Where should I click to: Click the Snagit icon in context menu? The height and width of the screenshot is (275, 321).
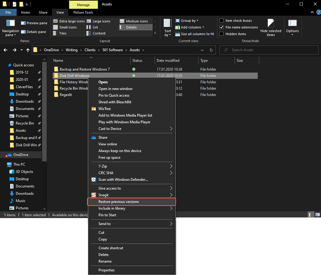point(94,195)
